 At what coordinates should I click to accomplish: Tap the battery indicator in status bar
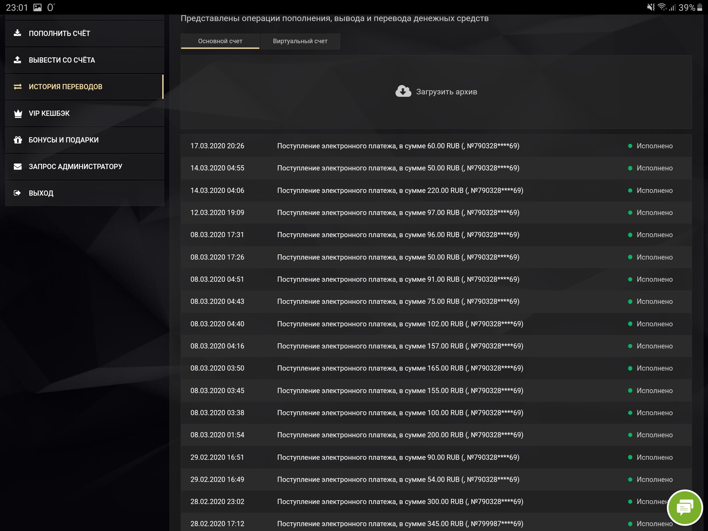700,7
